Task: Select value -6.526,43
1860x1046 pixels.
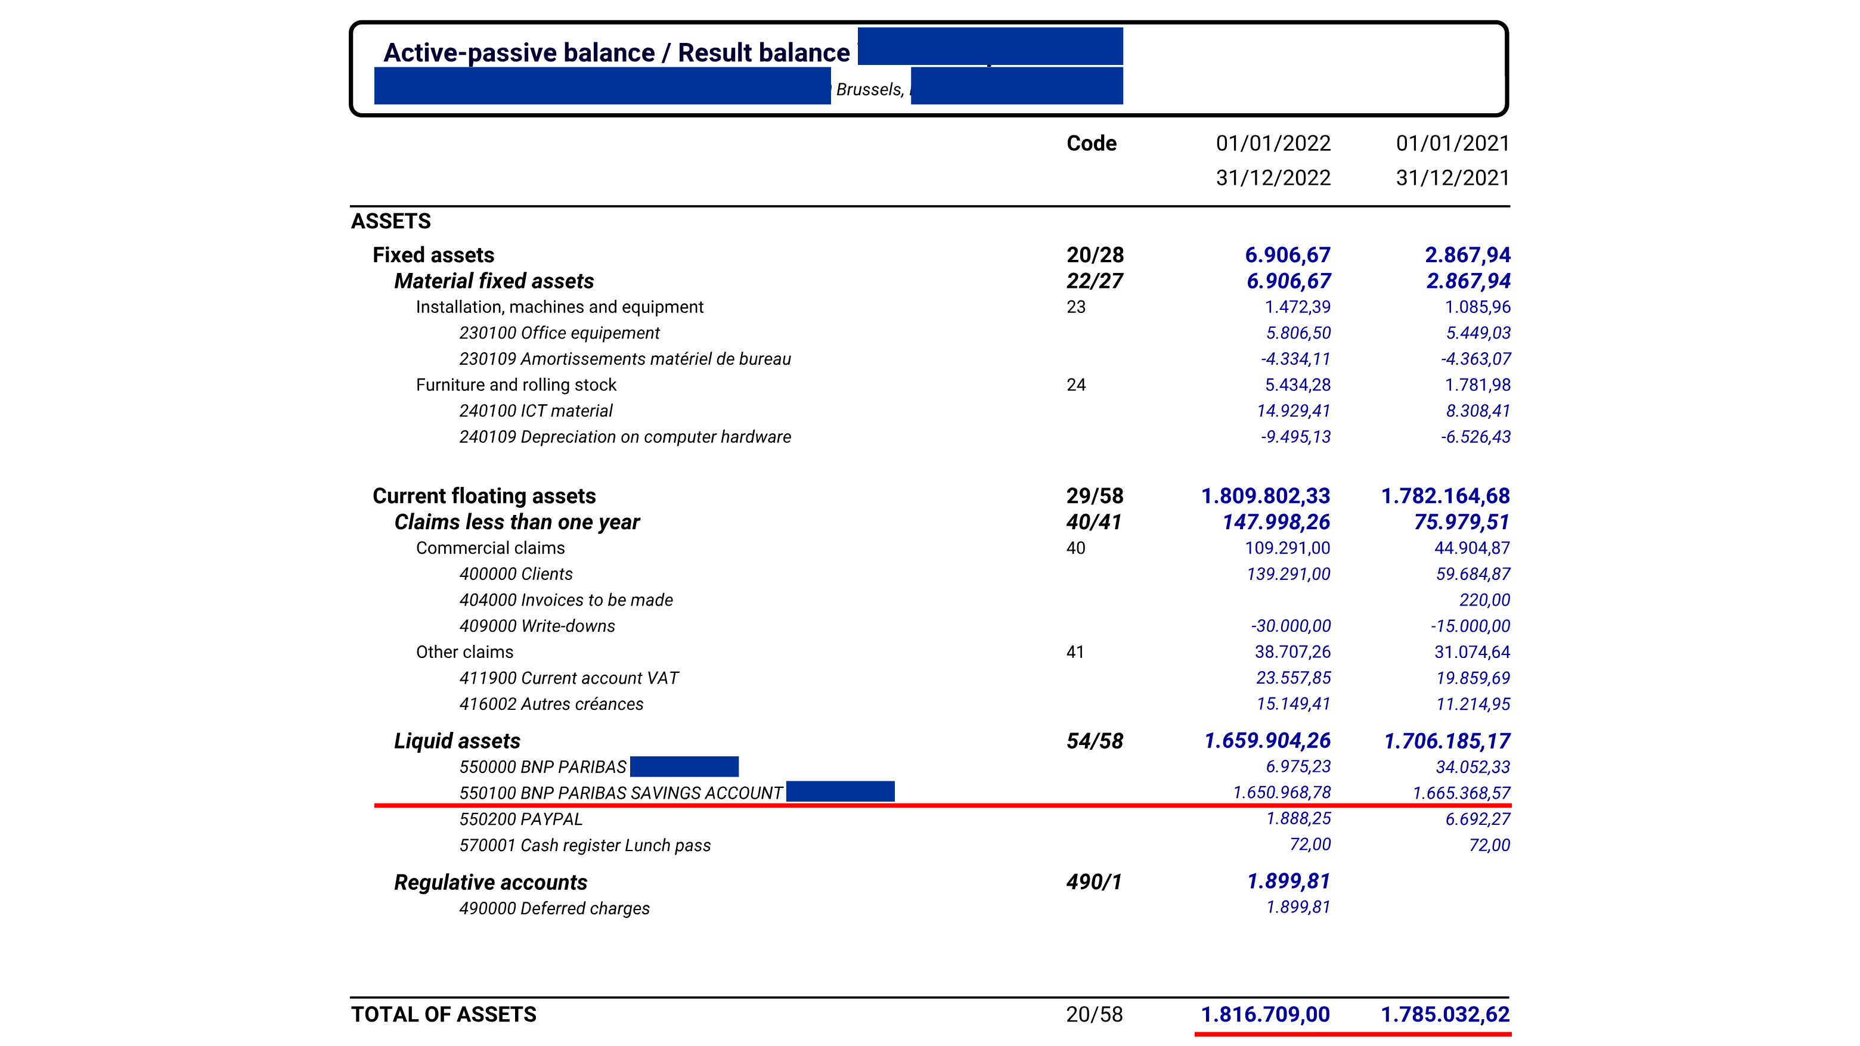Action: tap(1476, 437)
